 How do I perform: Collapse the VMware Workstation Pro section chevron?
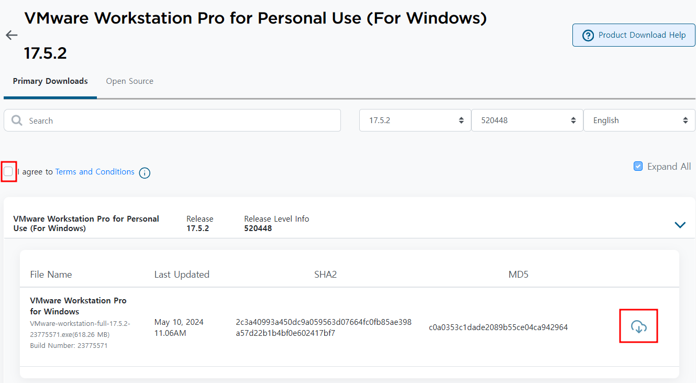click(680, 225)
